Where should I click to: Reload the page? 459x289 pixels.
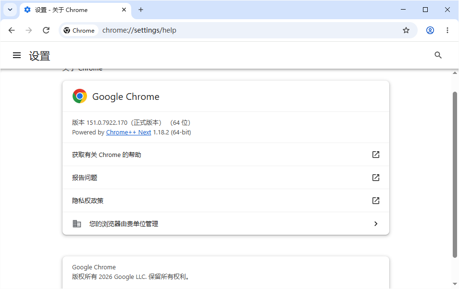coord(46,30)
